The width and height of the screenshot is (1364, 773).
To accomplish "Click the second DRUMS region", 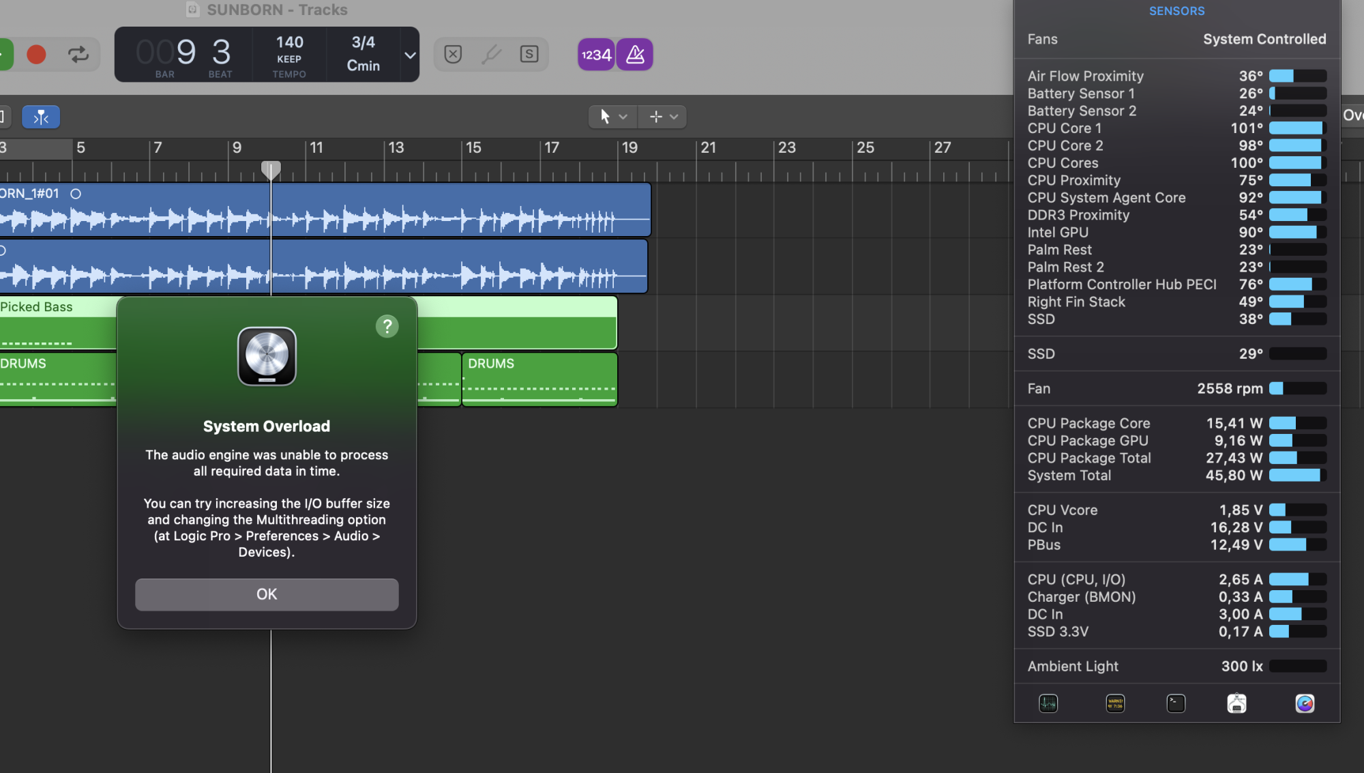I will coord(539,380).
